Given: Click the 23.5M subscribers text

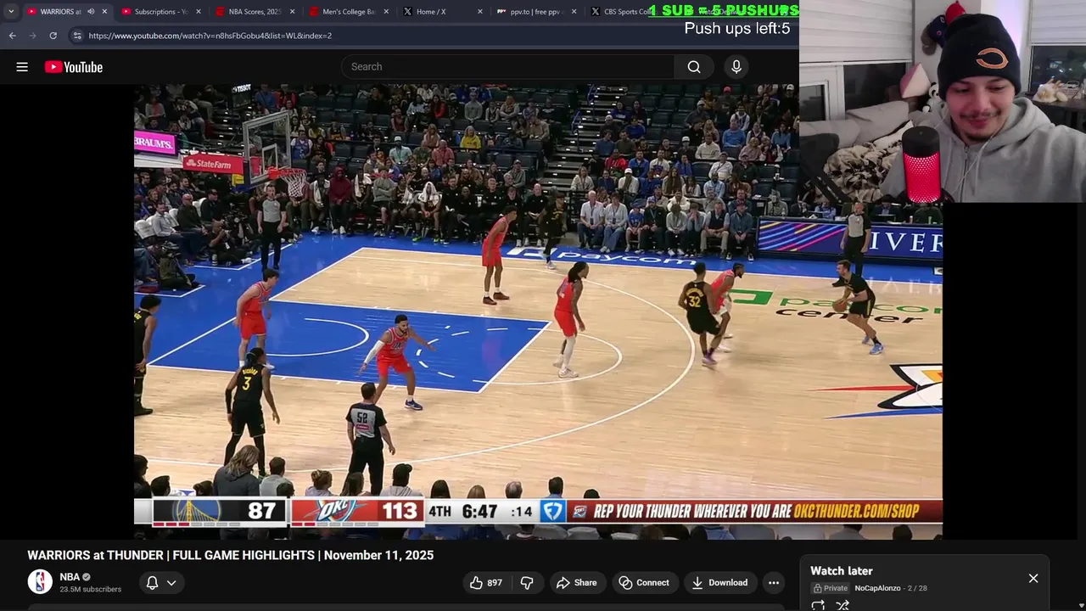Looking at the screenshot, I should (x=90, y=589).
